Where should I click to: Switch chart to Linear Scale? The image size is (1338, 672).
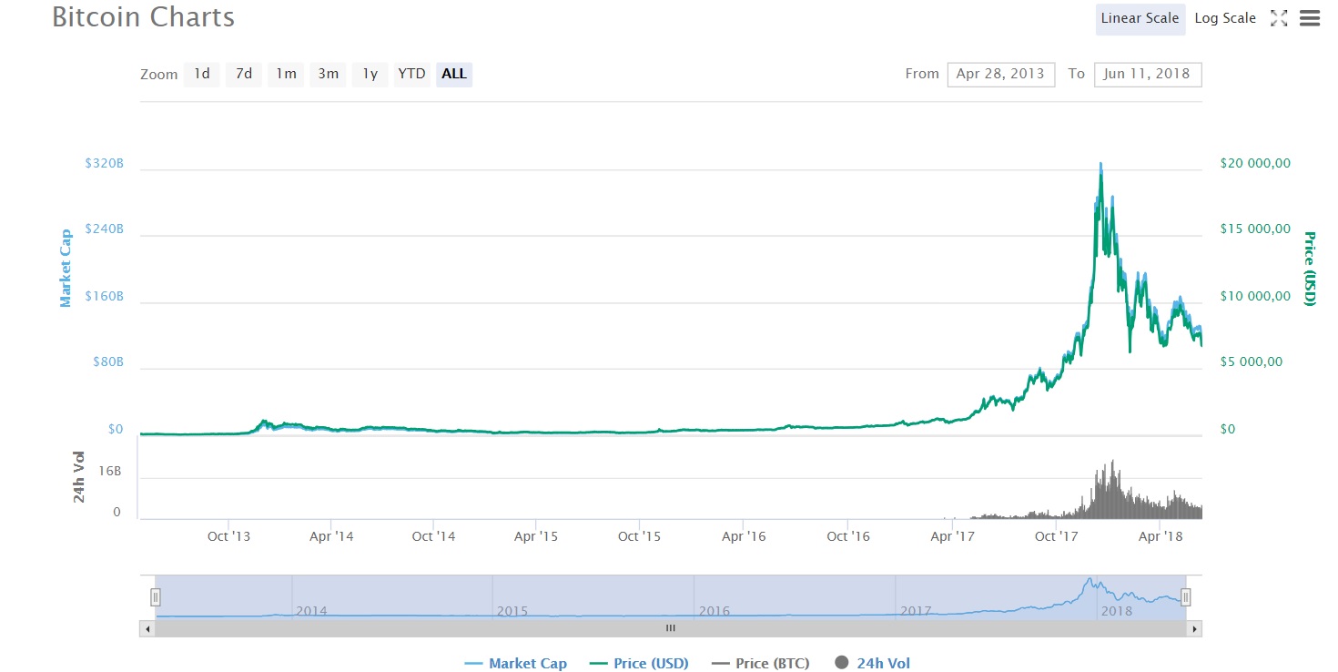pos(1140,18)
